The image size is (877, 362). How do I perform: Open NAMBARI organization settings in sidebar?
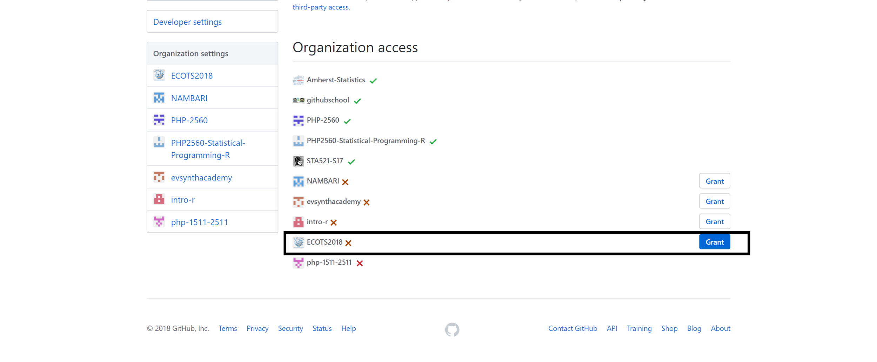coord(189,98)
